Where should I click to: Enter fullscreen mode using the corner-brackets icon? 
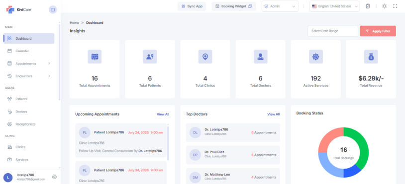(x=395, y=6)
